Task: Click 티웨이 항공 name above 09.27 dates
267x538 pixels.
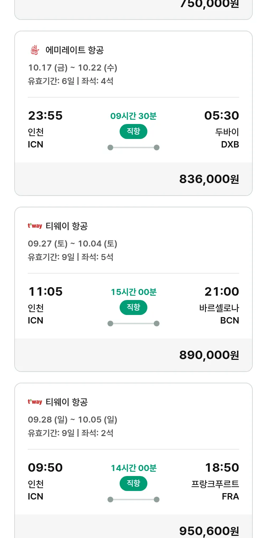Action: click(67, 226)
